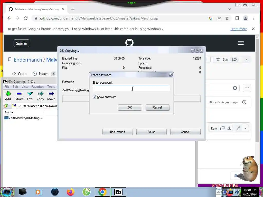
Task: Click the copying progress bar
Action: (131, 98)
